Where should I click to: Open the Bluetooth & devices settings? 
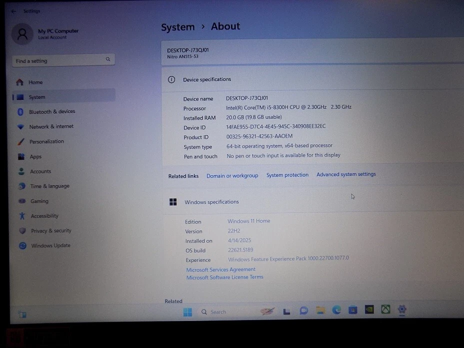tap(51, 112)
